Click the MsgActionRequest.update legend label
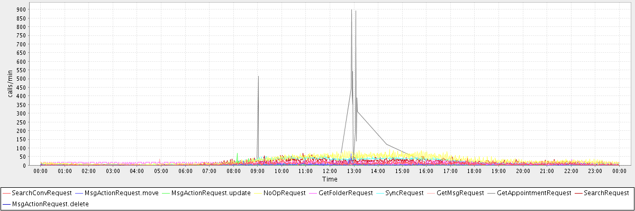This screenshot has height=211, width=635. 211,193
